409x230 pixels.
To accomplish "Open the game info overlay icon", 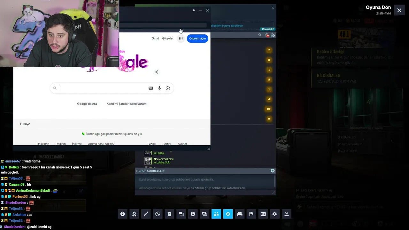I will tap(122, 214).
